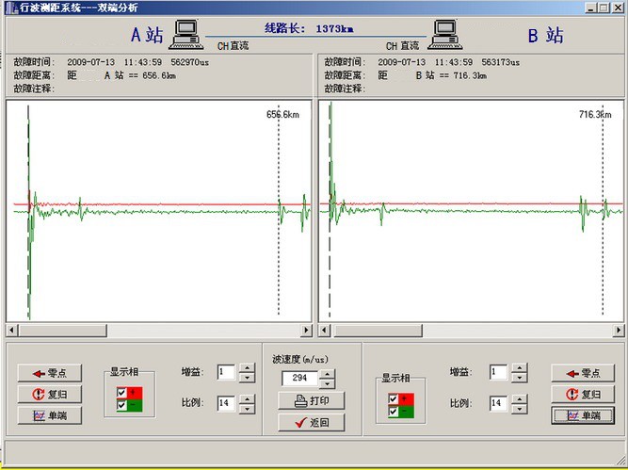
Task: Toggle right panel positive phase checkbox
Action: [393, 399]
